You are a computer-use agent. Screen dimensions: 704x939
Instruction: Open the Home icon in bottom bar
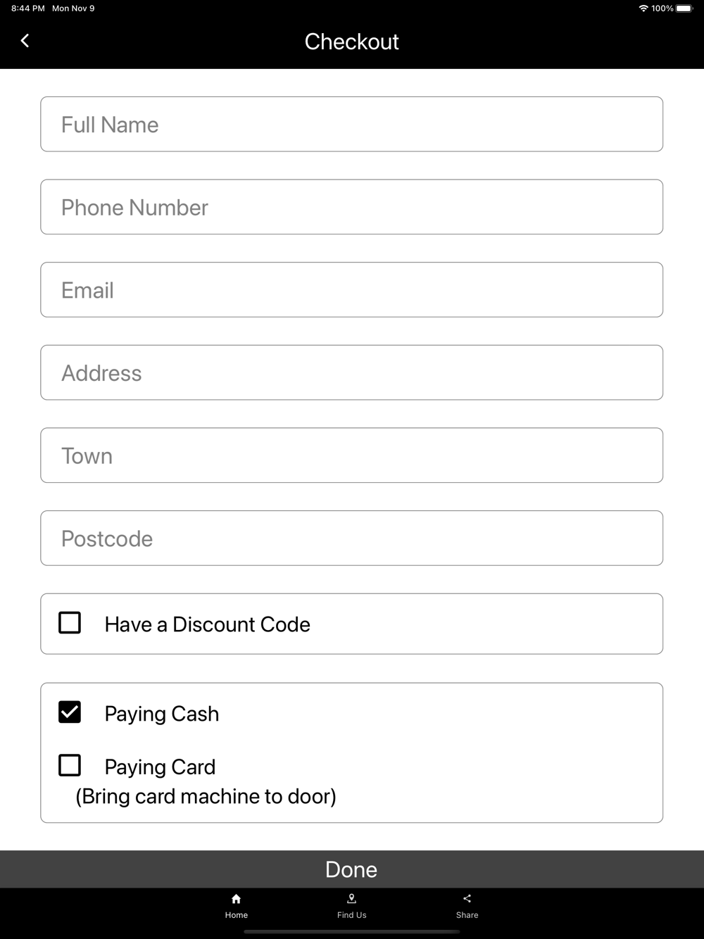237,899
